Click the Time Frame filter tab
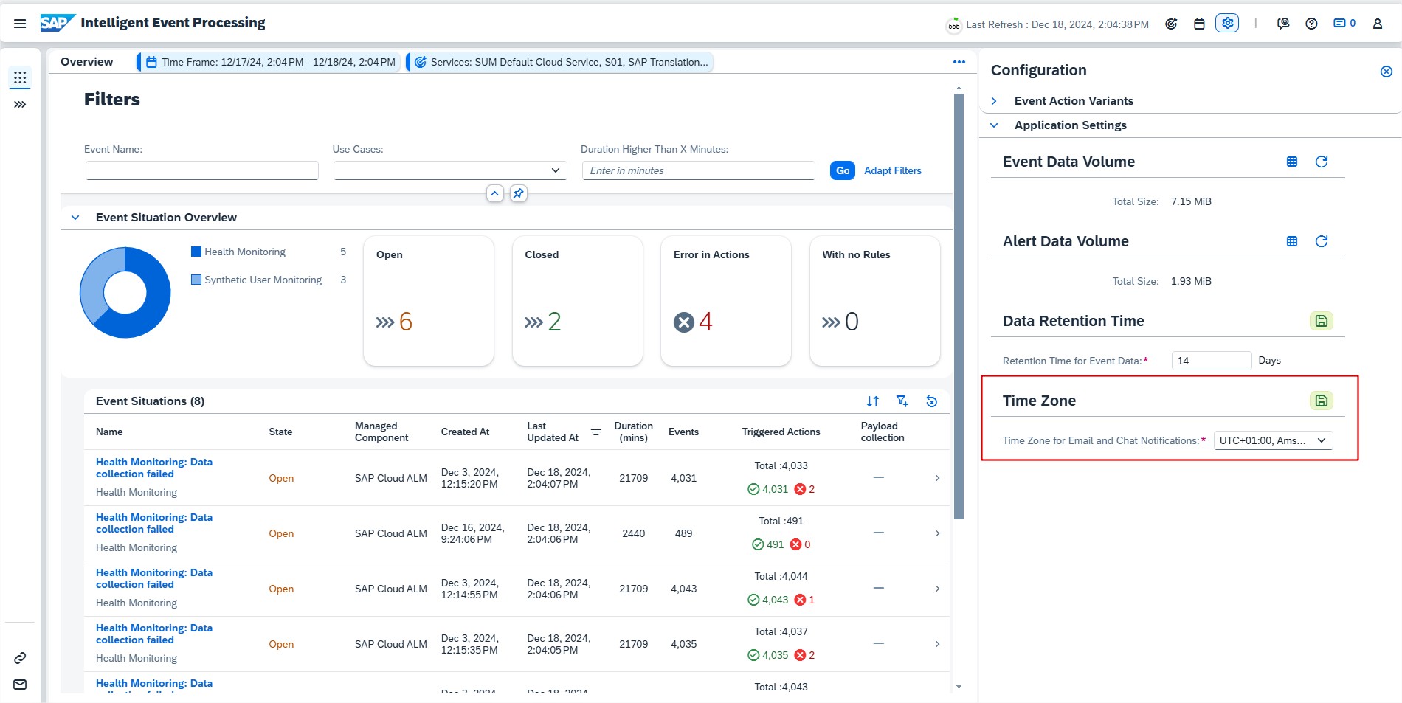 click(x=270, y=62)
